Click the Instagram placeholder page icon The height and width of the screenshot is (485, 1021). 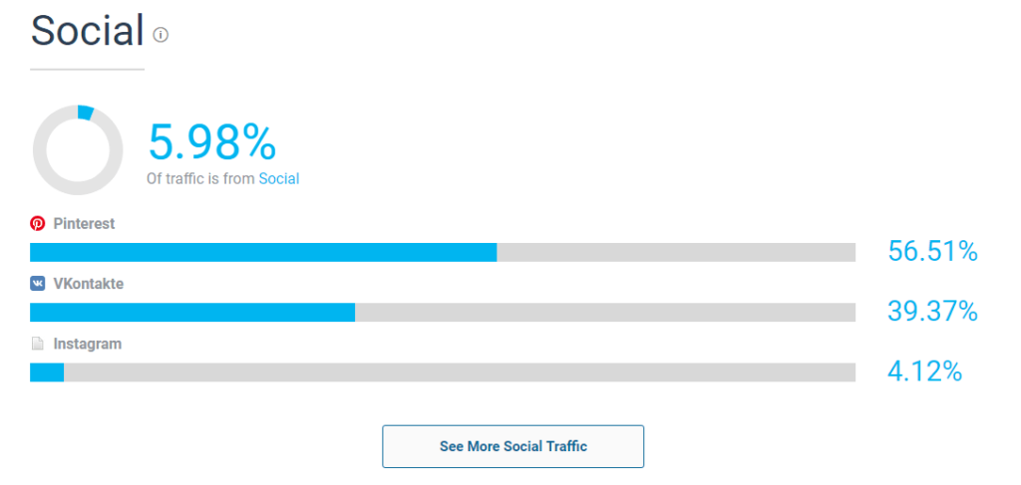click(x=38, y=344)
